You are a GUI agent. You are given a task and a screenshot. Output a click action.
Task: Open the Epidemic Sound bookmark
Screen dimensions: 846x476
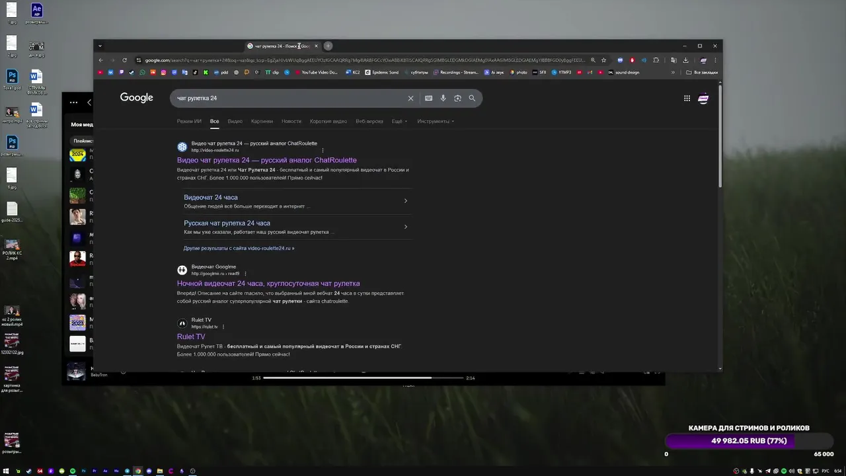(382, 72)
